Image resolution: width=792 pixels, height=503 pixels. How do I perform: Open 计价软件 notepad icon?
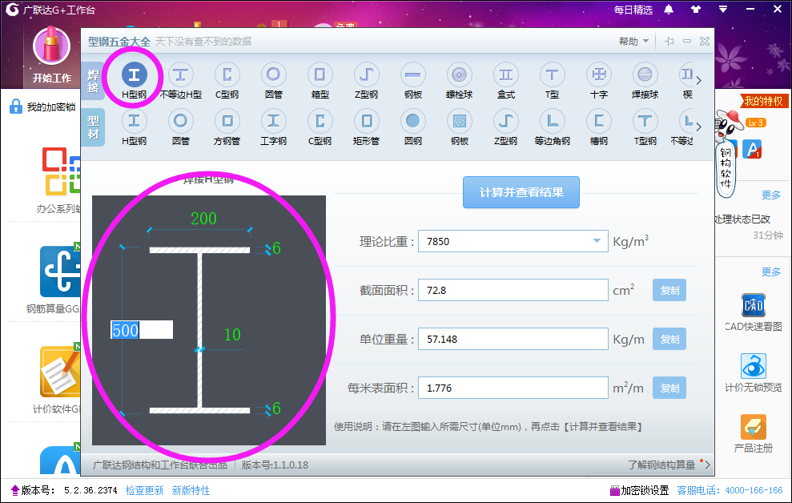[x=60, y=372]
